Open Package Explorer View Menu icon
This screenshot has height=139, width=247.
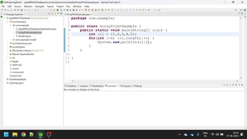tap(55, 14)
